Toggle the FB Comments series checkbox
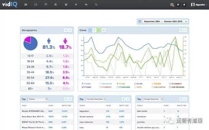The image size is (209, 130). point(170,84)
